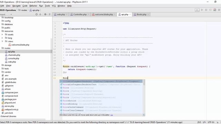Close the Controller.php tab
Image resolution: width=221 pixels, height=124 pixels.
[88, 14]
